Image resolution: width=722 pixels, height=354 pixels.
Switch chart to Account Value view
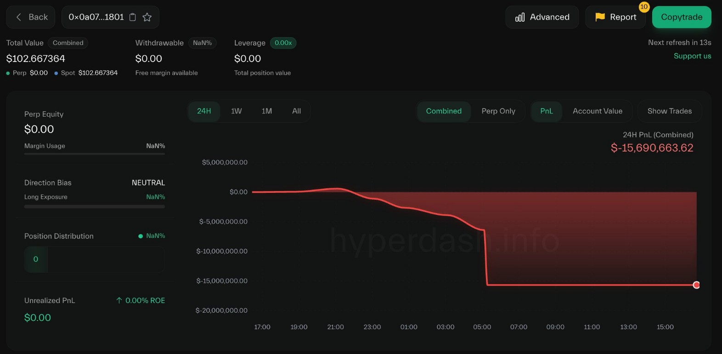click(x=597, y=111)
